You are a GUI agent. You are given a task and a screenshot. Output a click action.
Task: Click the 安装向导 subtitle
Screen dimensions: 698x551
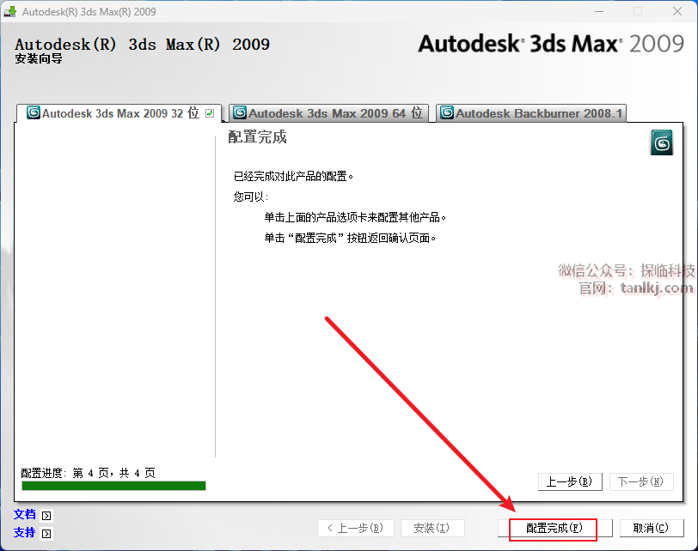(x=39, y=58)
